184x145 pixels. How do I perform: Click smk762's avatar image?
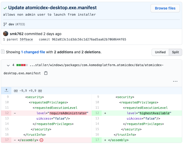6,34
